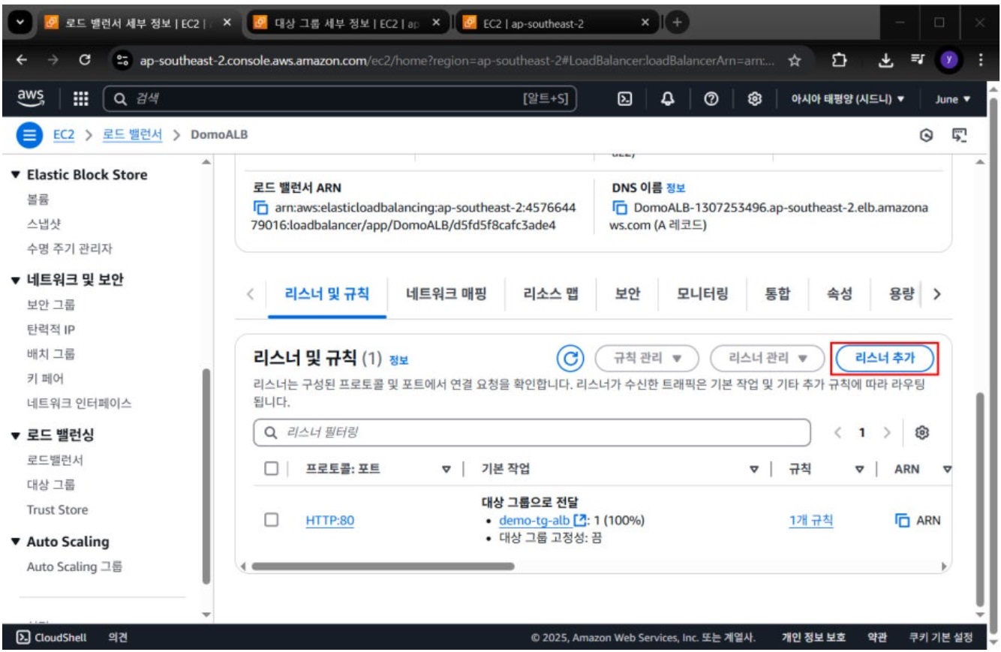Open 쿠키 기본 설정 in the footer
This screenshot has width=1001, height=652.
click(x=941, y=637)
